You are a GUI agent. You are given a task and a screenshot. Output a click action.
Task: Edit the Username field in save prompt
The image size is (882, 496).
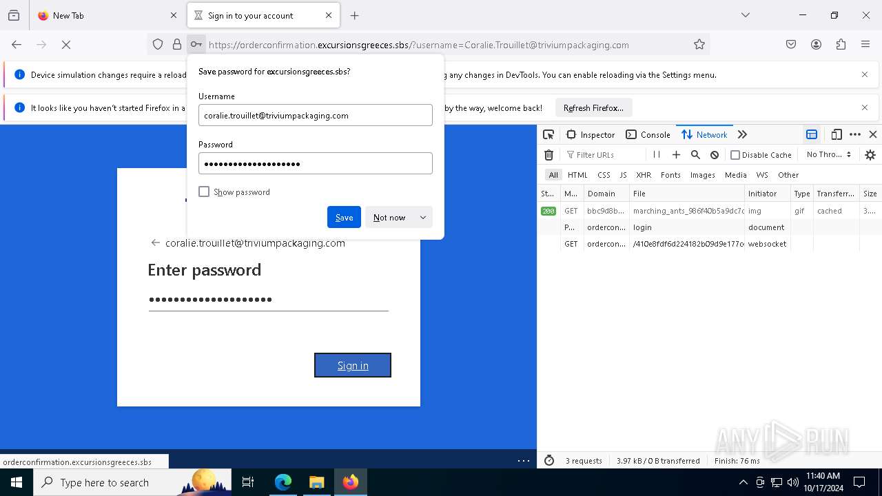316,115
